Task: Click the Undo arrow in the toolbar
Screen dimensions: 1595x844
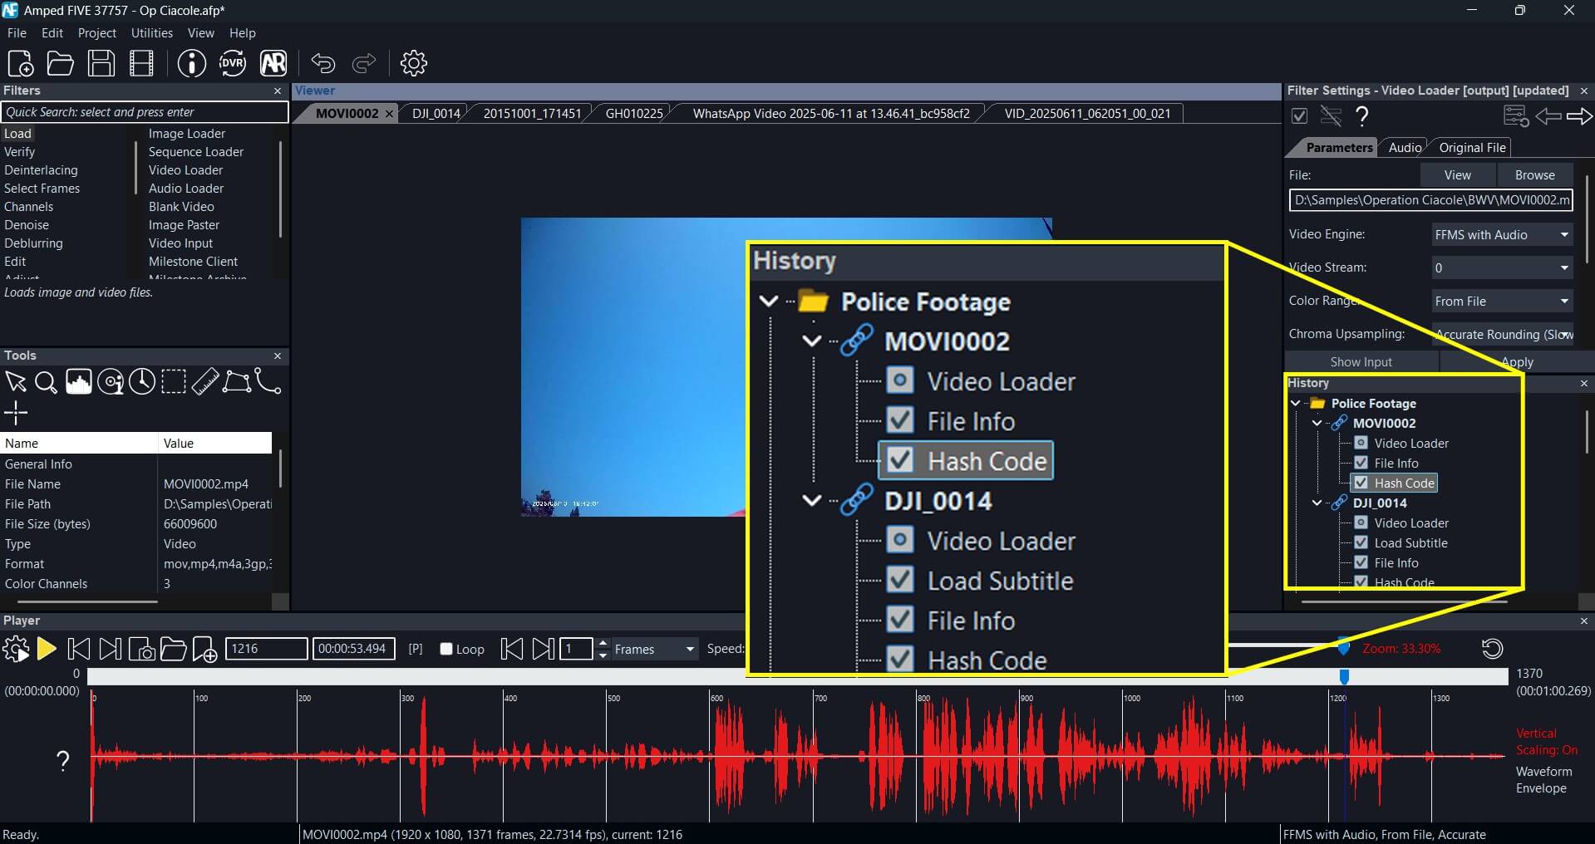Action: (322, 63)
